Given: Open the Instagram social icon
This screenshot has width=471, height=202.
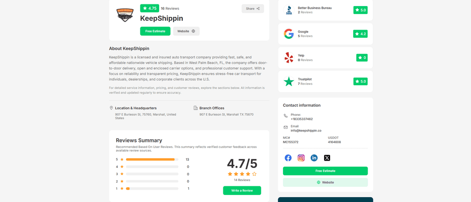Looking at the screenshot, I should pyautogui.click(x=301, y=158).
